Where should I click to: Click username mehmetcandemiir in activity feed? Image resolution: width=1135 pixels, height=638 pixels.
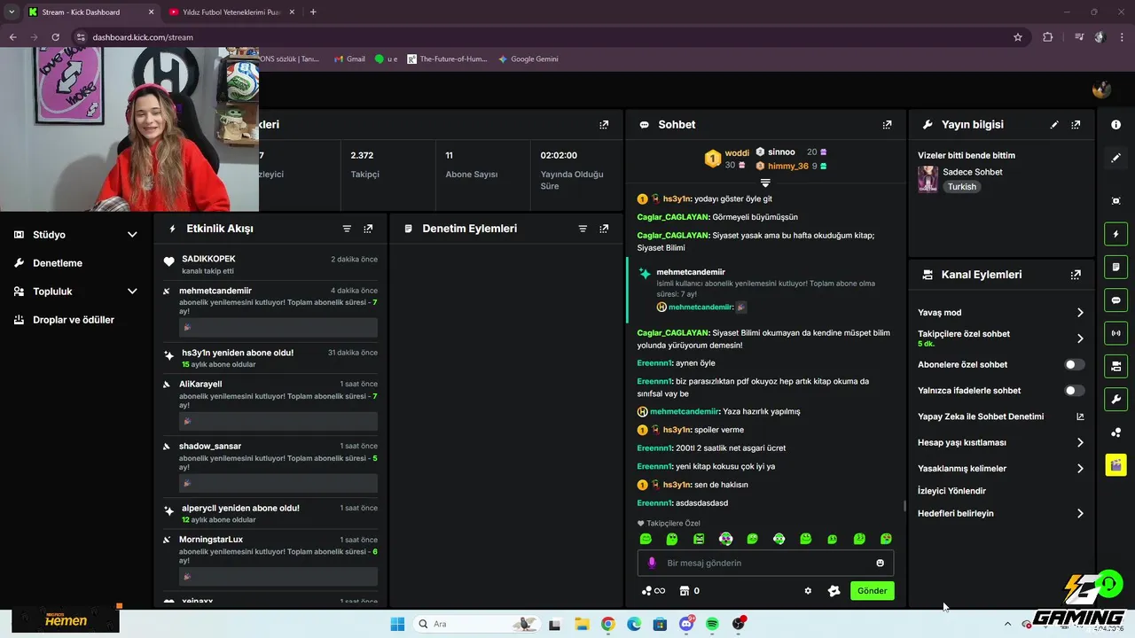point(215,291)
